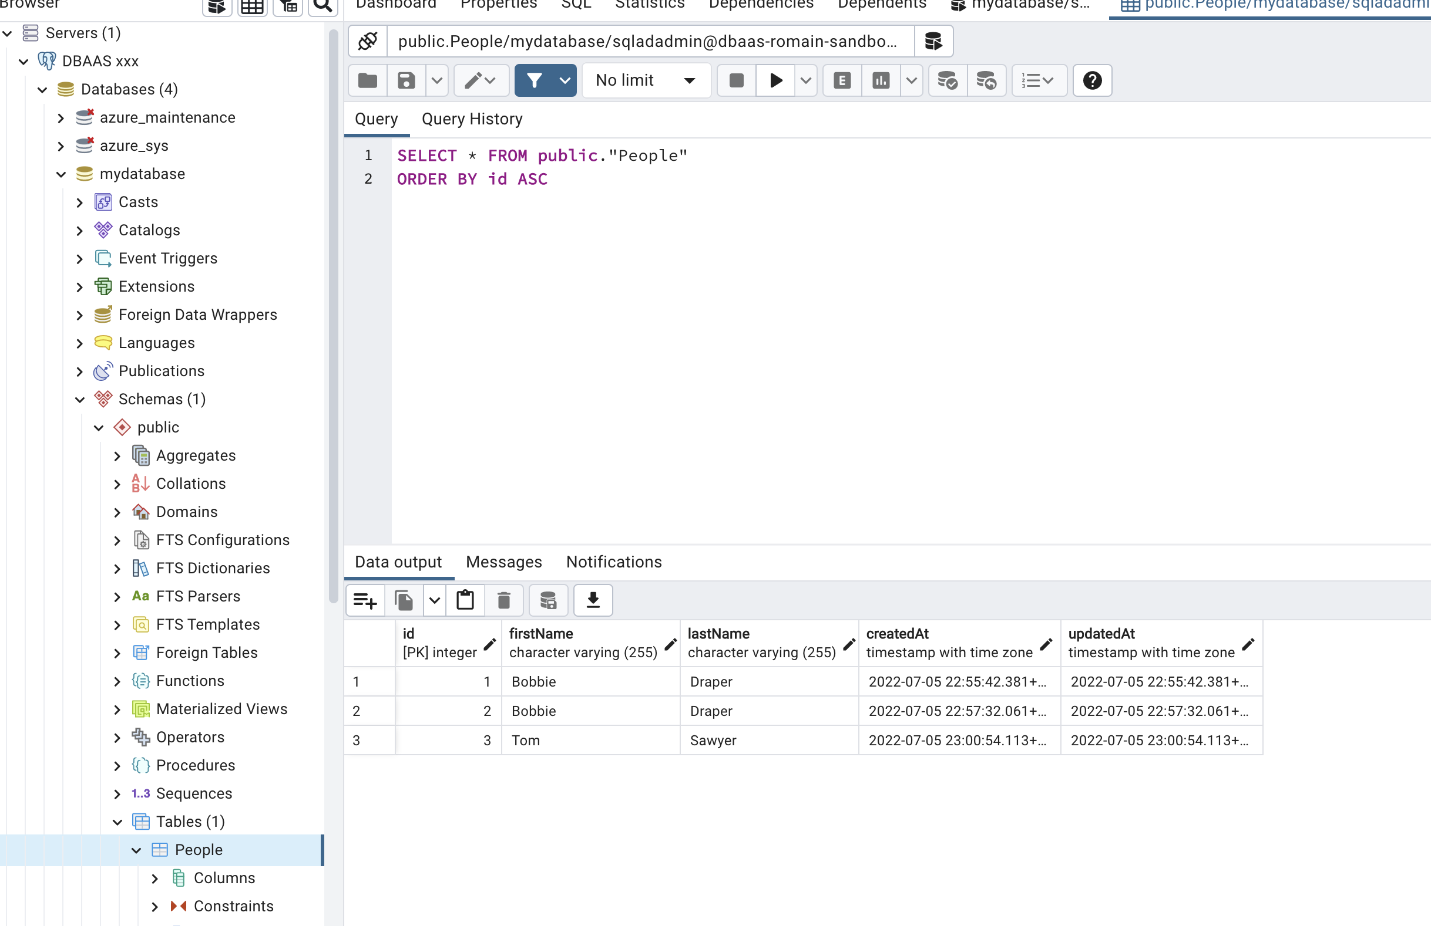Image resolution: width=1431 pixels, height=926 pixels.
Task: Click the connection string field
Action: 650,42
